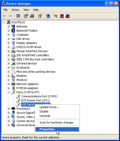120x141 pixels.
Task: Select the Ports (COM & LPT) label
Action: pos(28,92)
